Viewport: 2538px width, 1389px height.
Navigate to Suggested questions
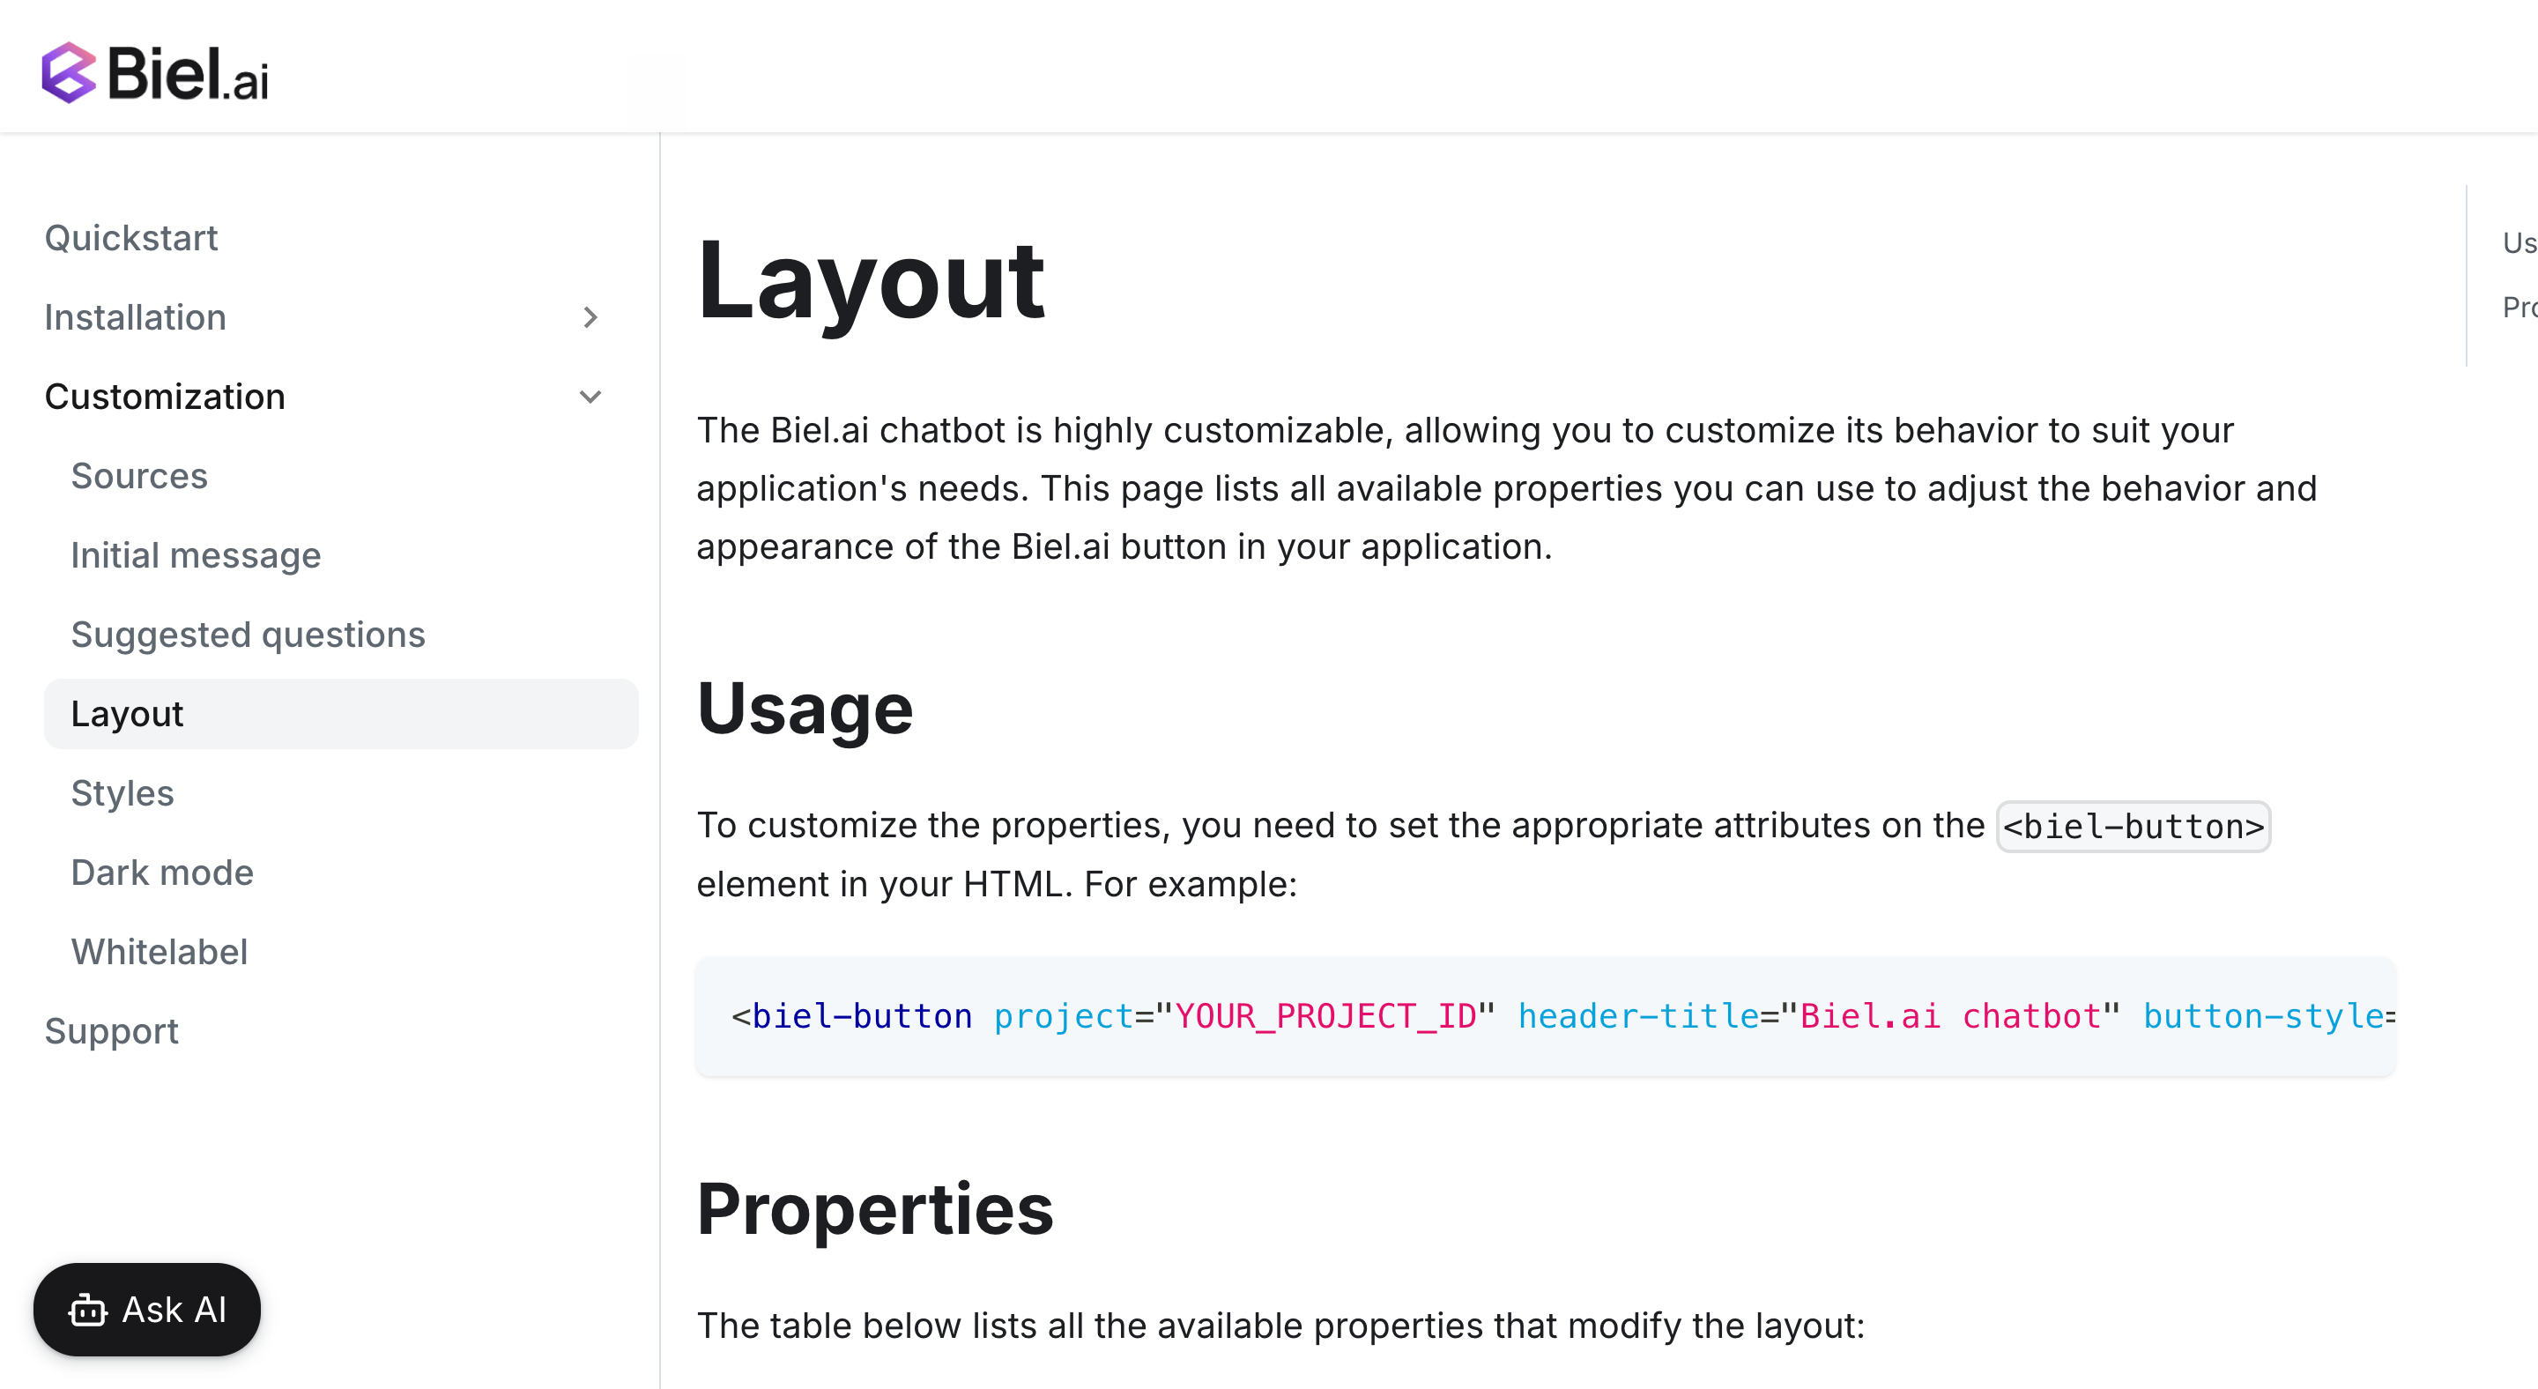[x=248, y=635]
